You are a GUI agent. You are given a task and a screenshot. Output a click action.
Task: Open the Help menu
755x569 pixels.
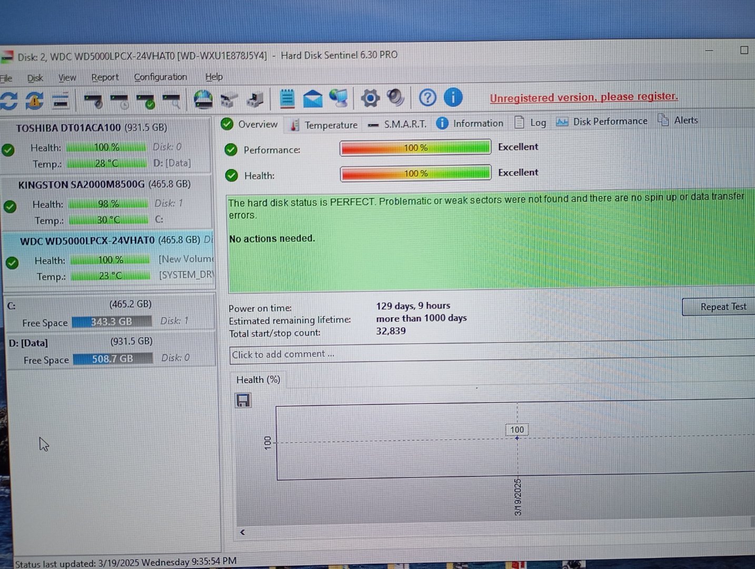pos(214,76)
